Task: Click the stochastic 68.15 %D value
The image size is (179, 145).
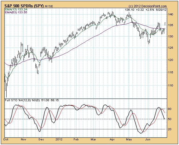Action: [55, 100]
